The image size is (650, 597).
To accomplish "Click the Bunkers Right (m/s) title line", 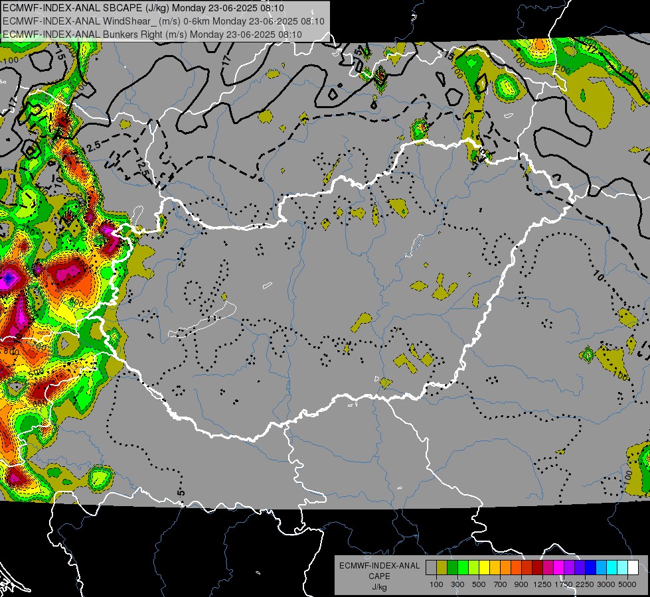I will click(152, 34).
